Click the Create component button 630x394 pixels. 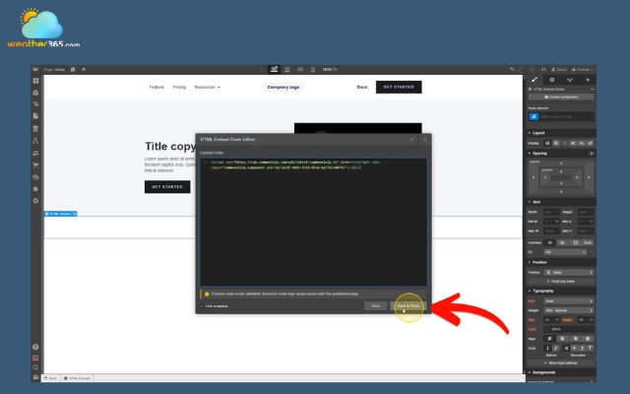561,98
